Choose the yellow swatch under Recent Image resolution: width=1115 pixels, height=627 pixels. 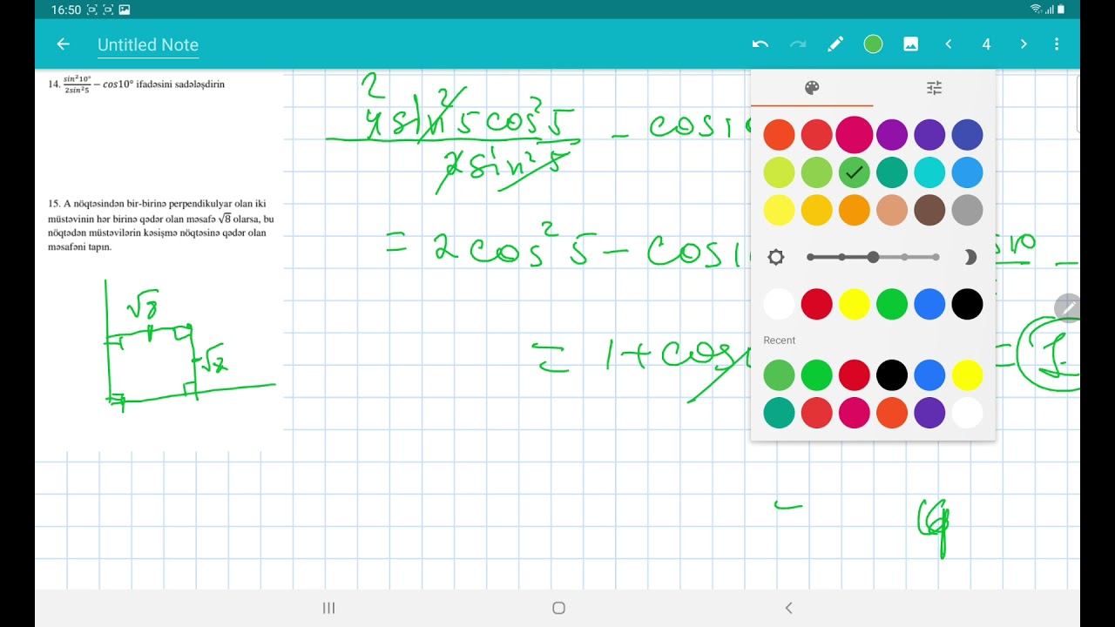967,375
